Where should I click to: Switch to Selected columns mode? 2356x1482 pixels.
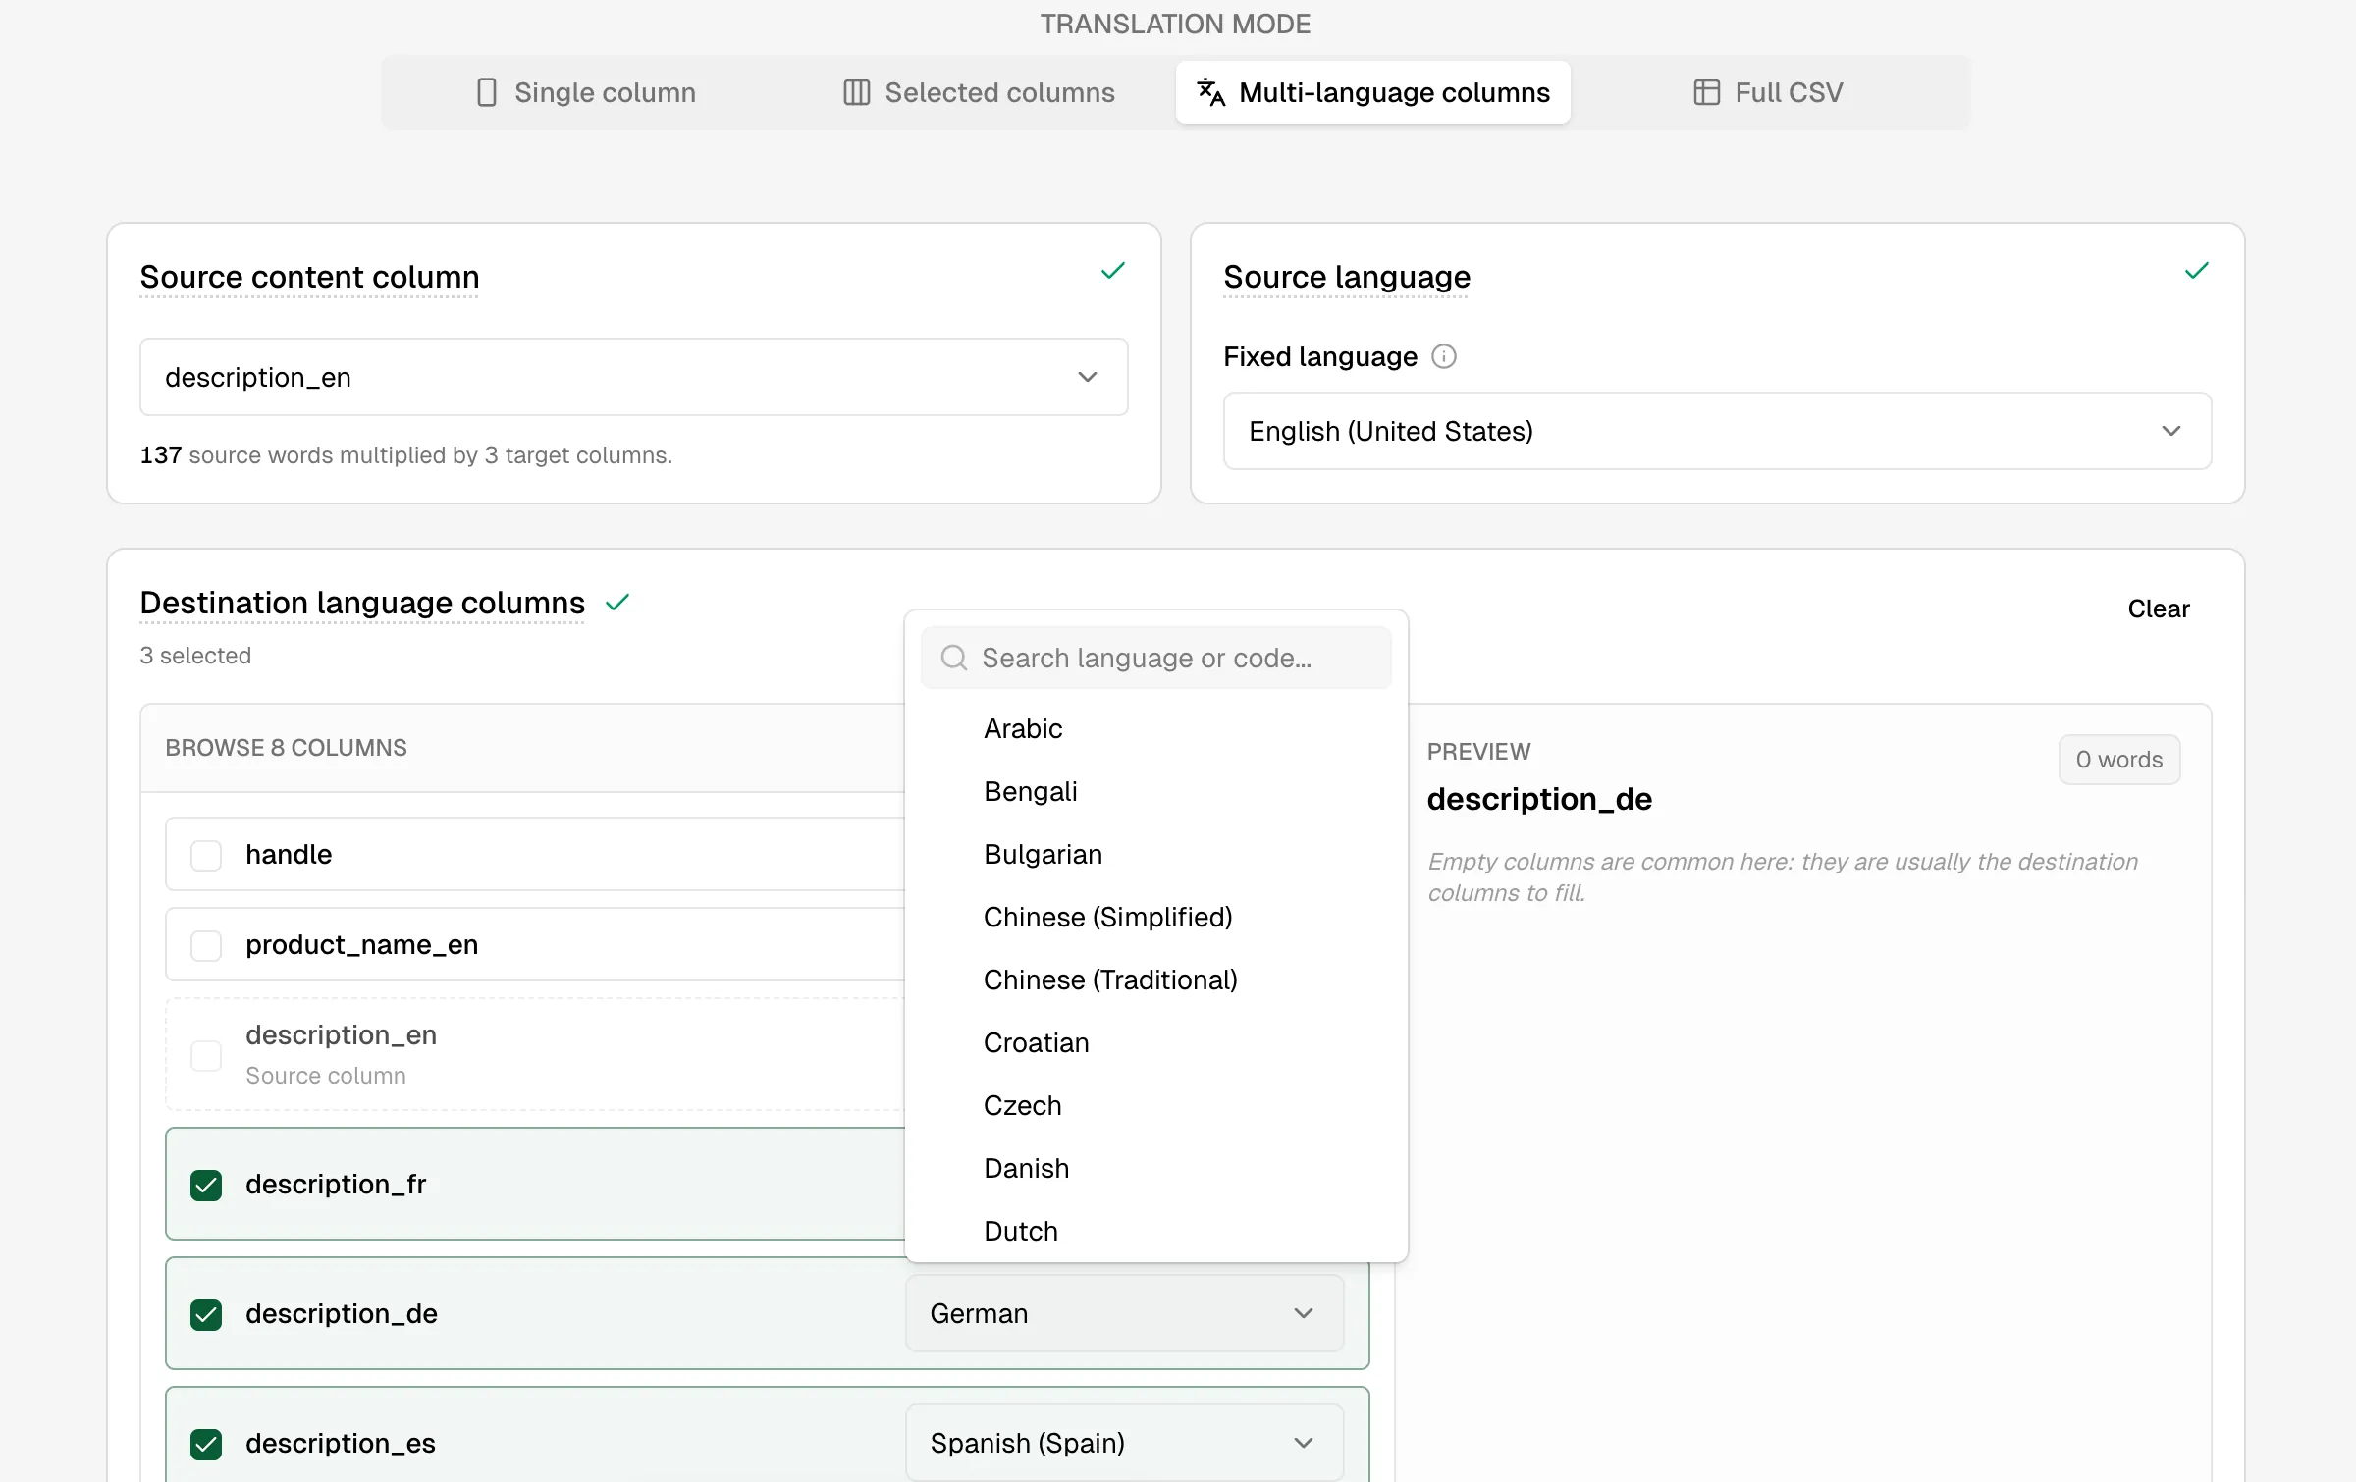click(979, 92)
